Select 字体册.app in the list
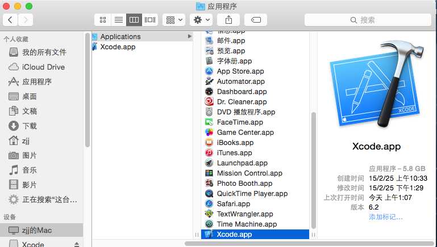The width and height of the screenshot is (437, 247). pyautogui.click(x=255, y=61)
